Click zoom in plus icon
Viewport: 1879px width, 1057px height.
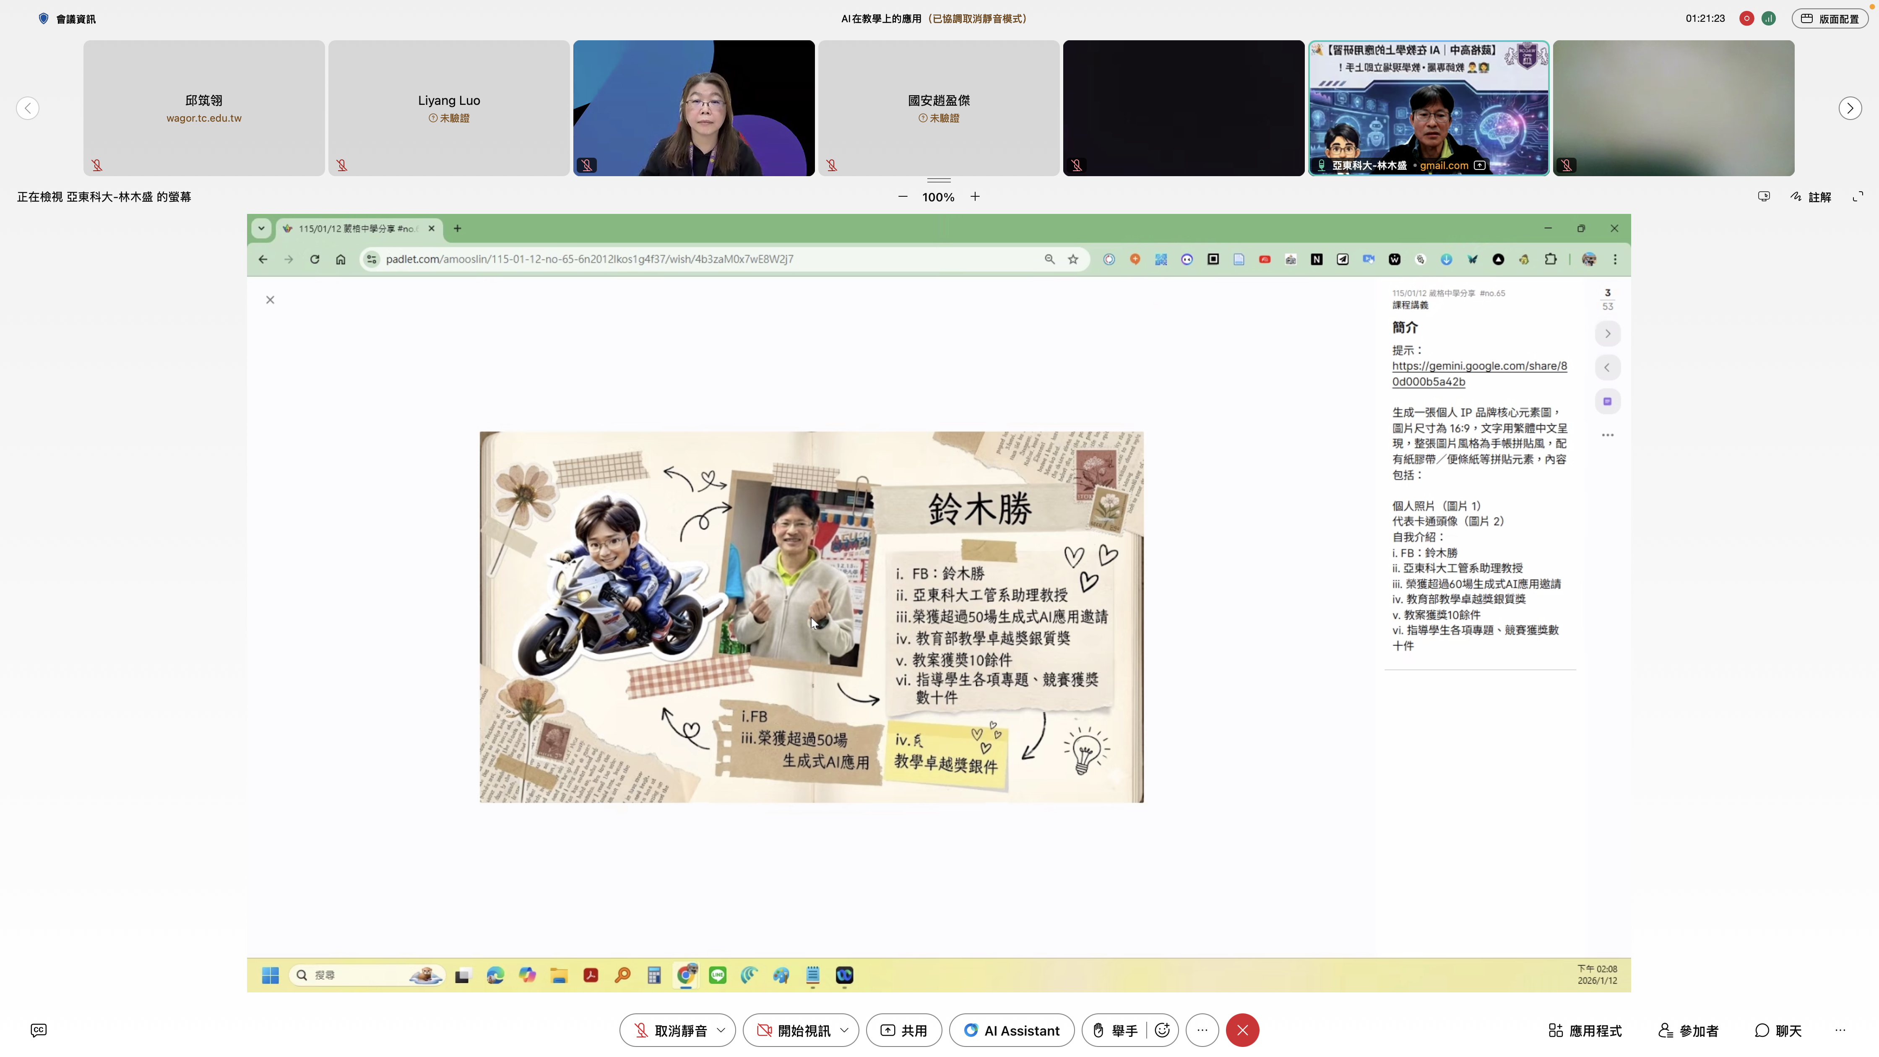(974, 197)
